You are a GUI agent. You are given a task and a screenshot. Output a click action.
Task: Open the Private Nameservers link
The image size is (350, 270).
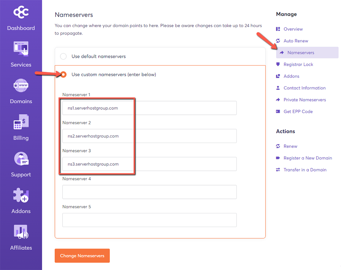(305, 100)
